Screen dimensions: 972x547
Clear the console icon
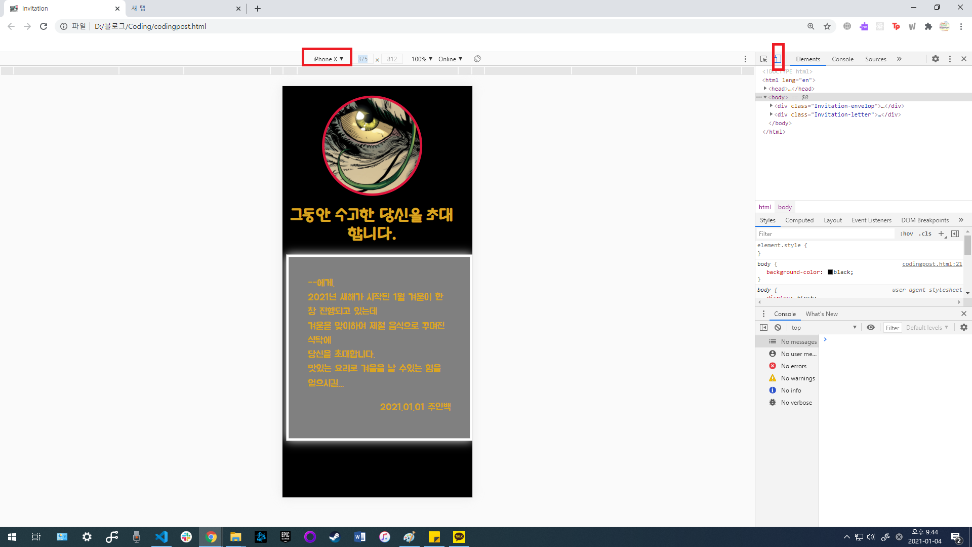(778, 328)
